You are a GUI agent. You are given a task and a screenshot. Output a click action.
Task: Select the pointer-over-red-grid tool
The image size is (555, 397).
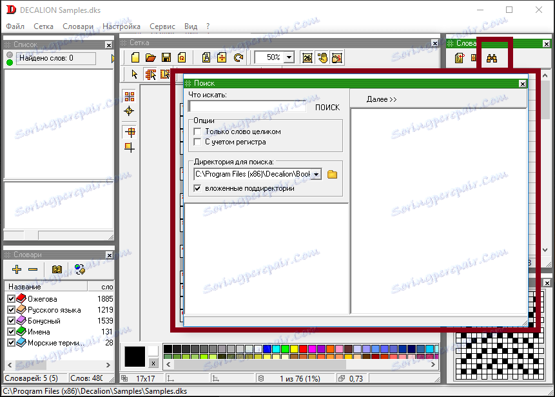point(150,74)
